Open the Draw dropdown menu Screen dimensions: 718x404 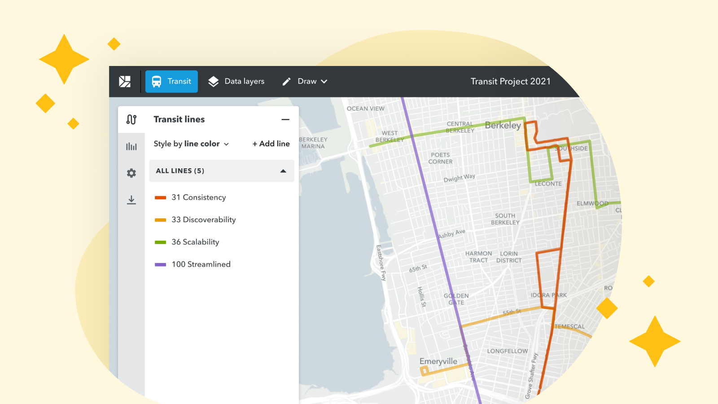tap(324, 81)
